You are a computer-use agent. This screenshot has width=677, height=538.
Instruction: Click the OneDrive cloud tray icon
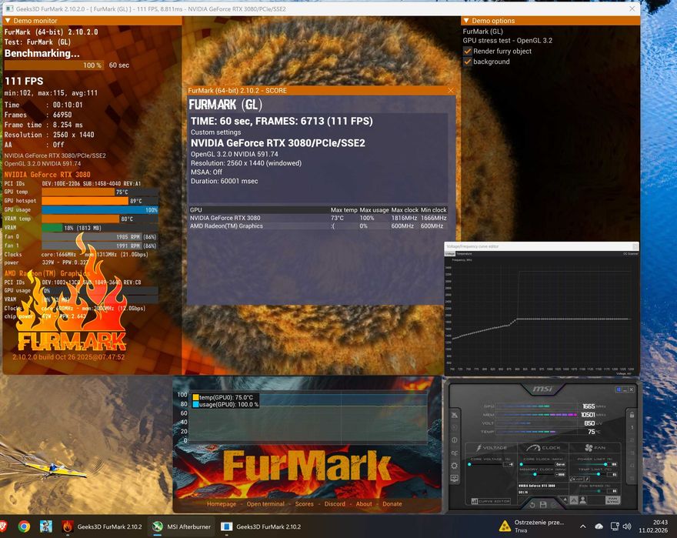pyautogui.click(x=599, y=526)
